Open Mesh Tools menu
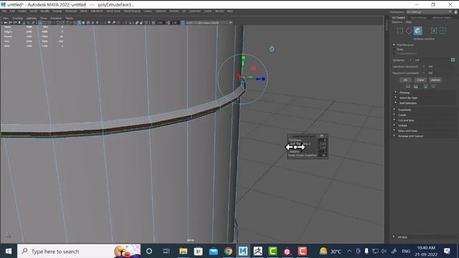Image resolution: width=459 pixels, height=258 pixels. click(x=113, y=11)
